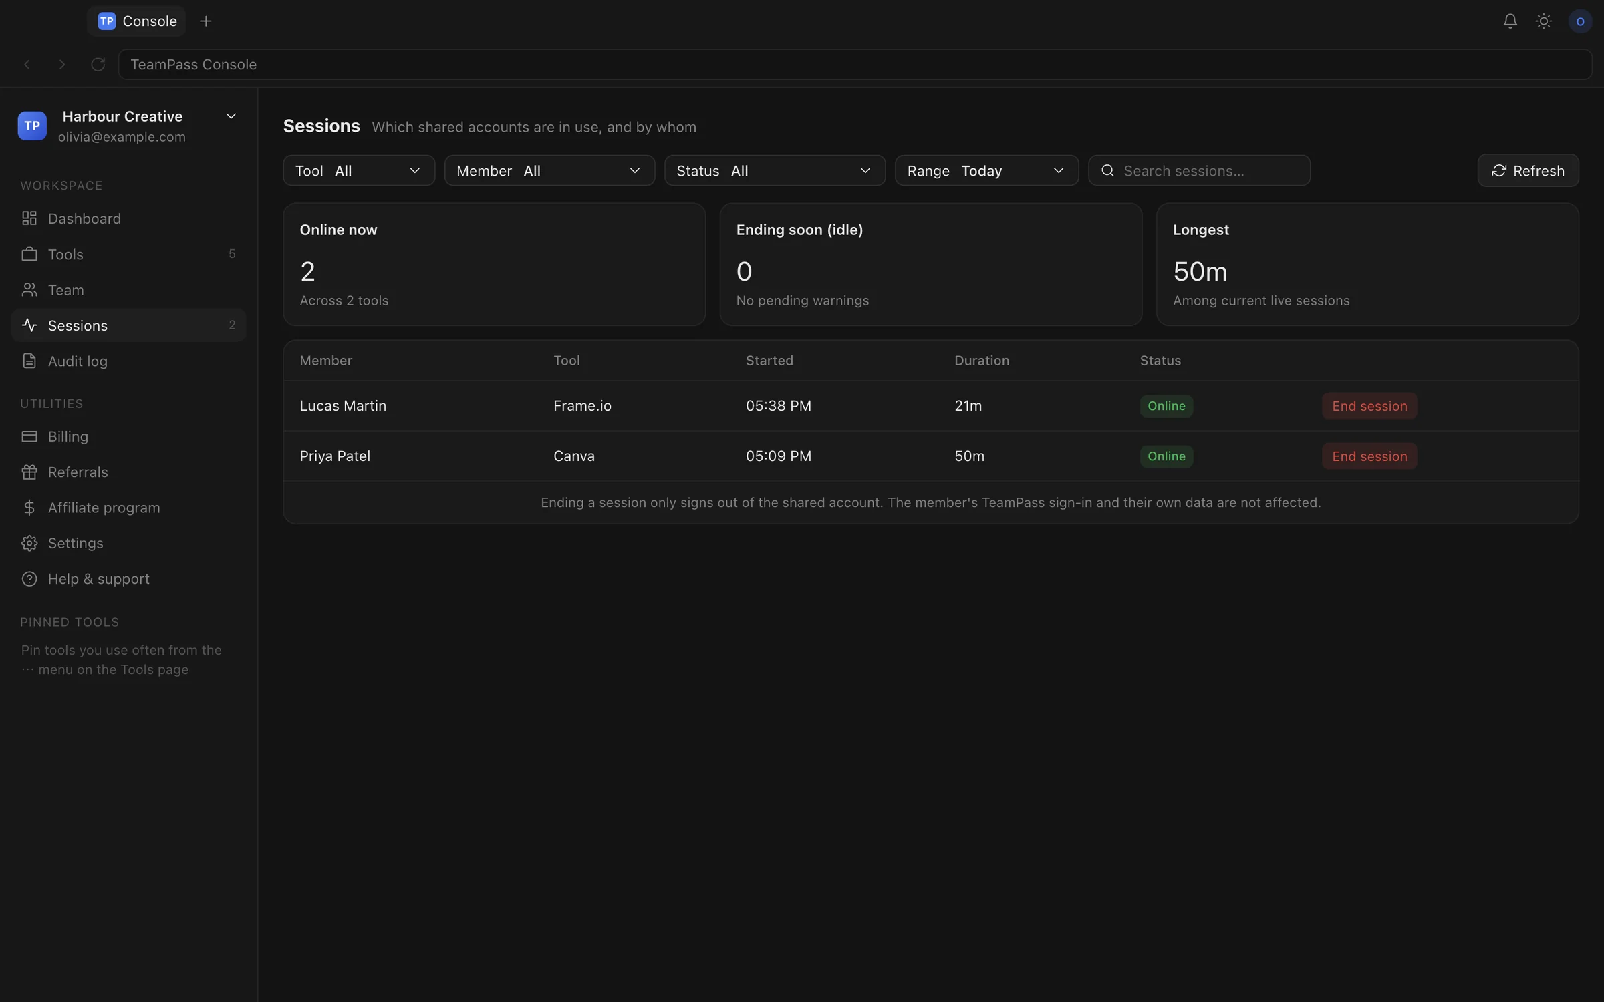Image resolution: width=1604 pixels, height=1002 pixels.
Task: Go forward with browser arrow
Action: click(62, 65)
